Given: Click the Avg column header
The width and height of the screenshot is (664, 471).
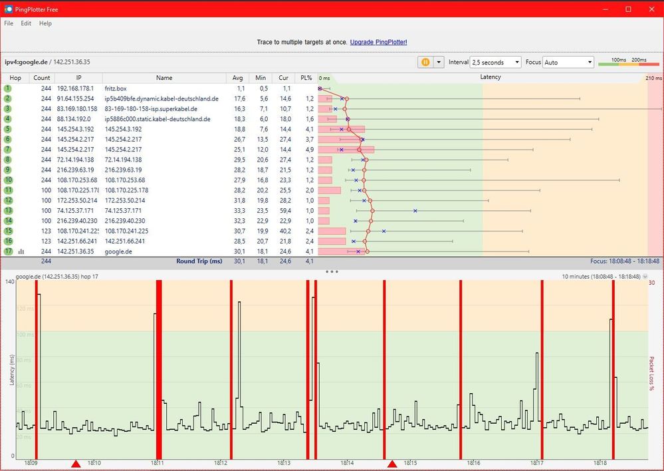Looking at the screenshot, I should 237,78.
